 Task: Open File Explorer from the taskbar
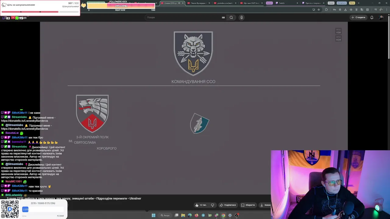click(x=183, y=215)
